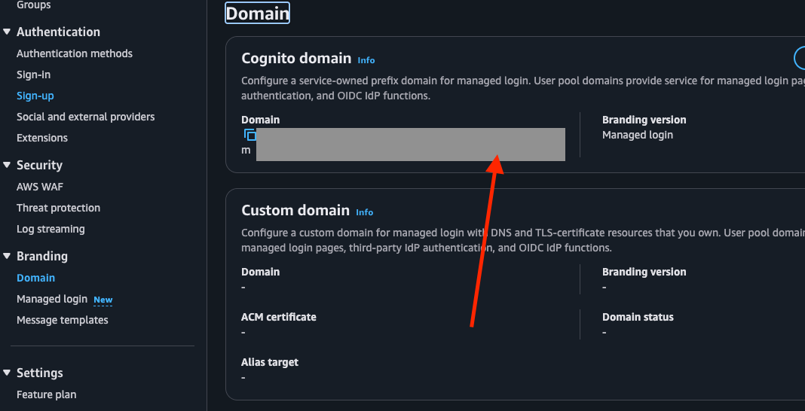Click the New badge beside Managed login

click(x=103, y=300)
